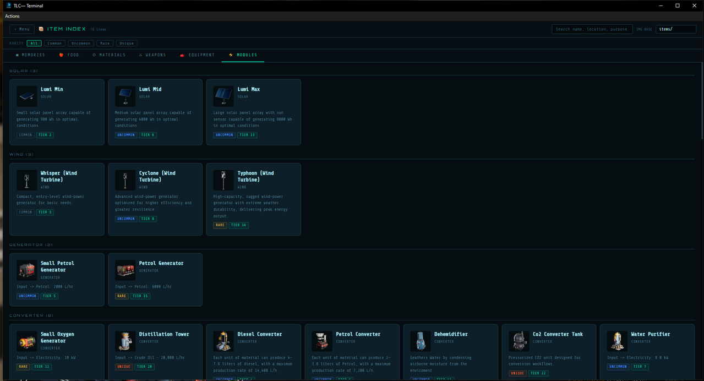Click the 78 items count label
The image size is (704, 381).
99,30
